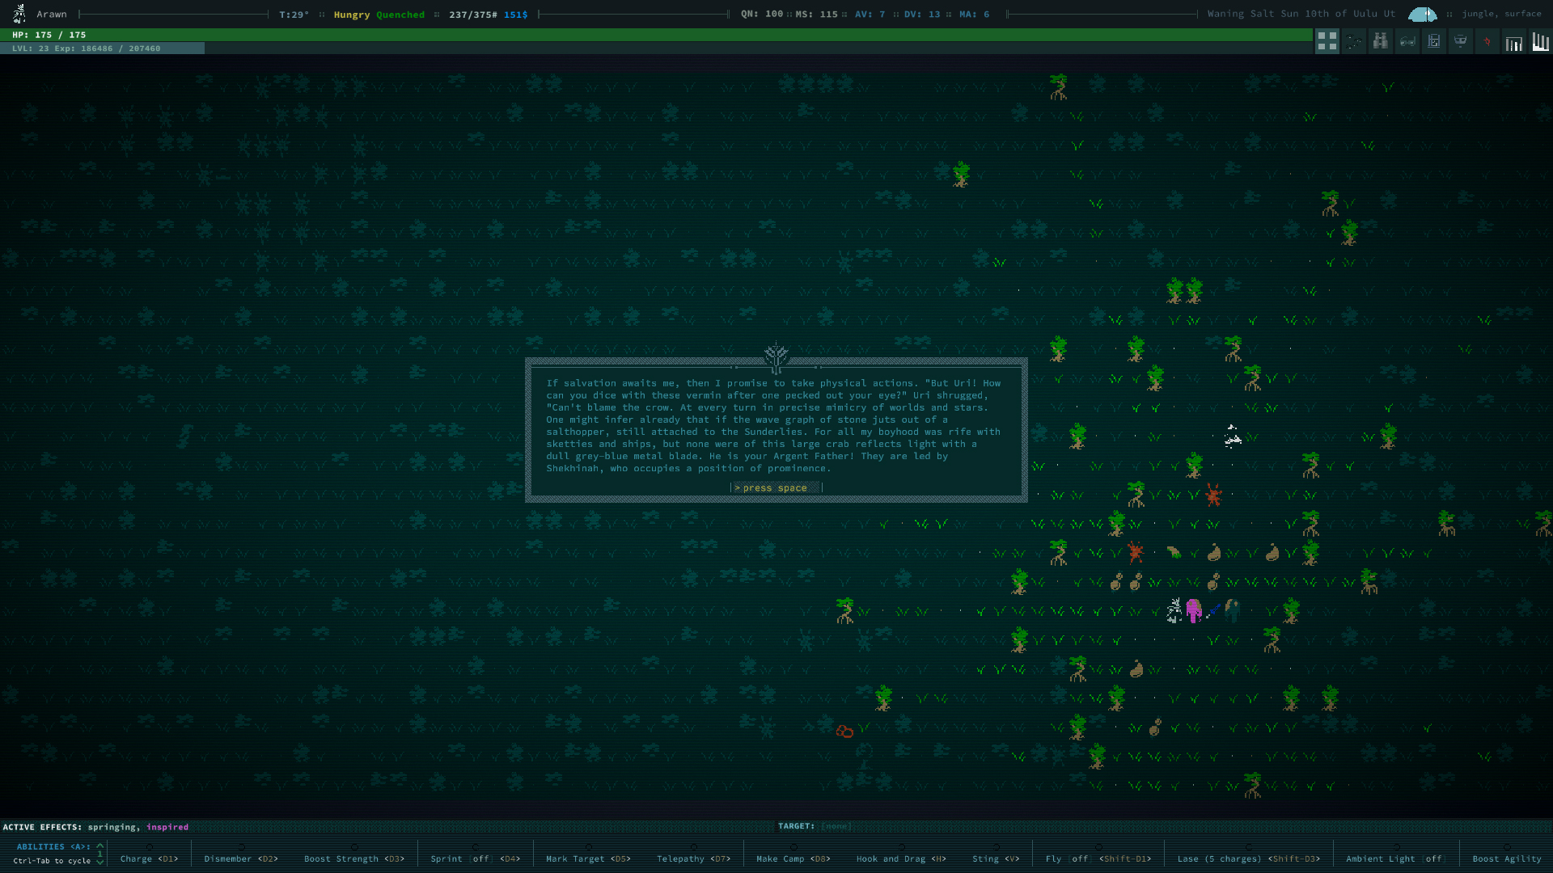The height and width of the screenshot is (873, 1553).
Task: Activate Charge ability in the bar
Action: click(149, 858)
